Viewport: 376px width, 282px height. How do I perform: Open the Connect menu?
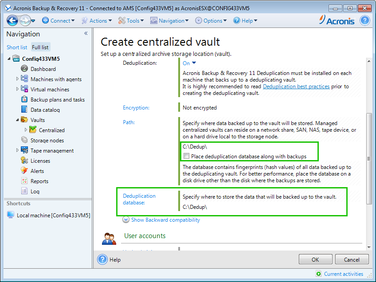click(x=58, y=21)
